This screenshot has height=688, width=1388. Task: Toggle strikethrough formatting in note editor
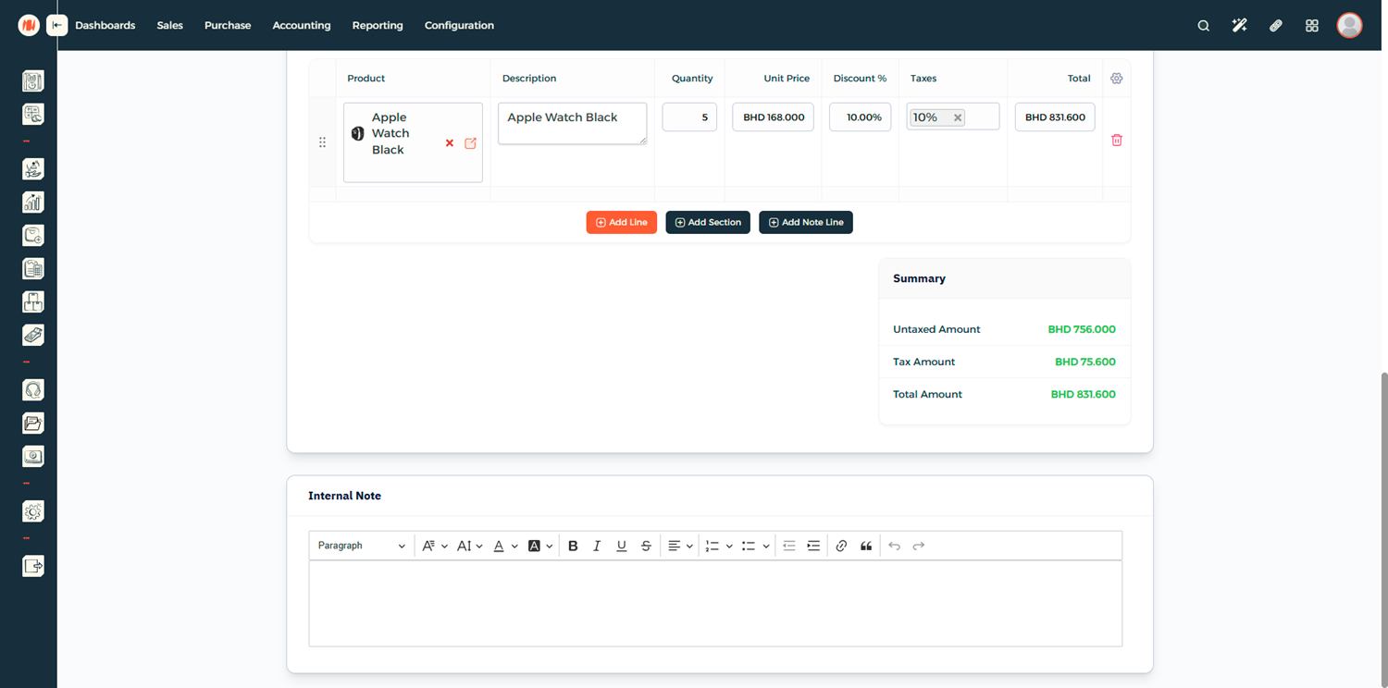[646, 546]
